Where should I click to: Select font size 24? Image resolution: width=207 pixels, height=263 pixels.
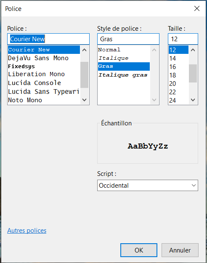point(178,100)
